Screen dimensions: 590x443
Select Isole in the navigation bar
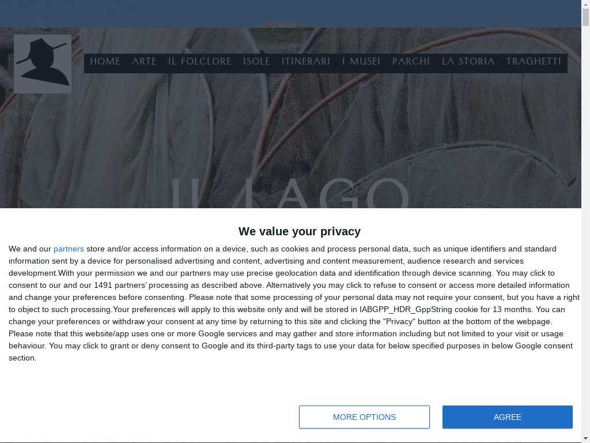tap(256, 62)
